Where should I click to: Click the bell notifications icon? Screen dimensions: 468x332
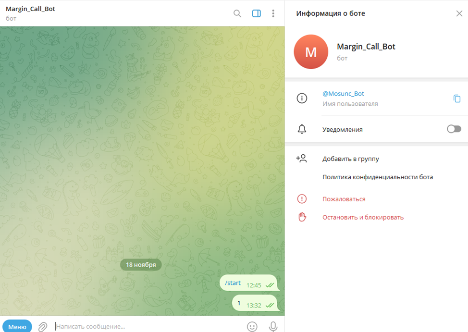[302, 129]
